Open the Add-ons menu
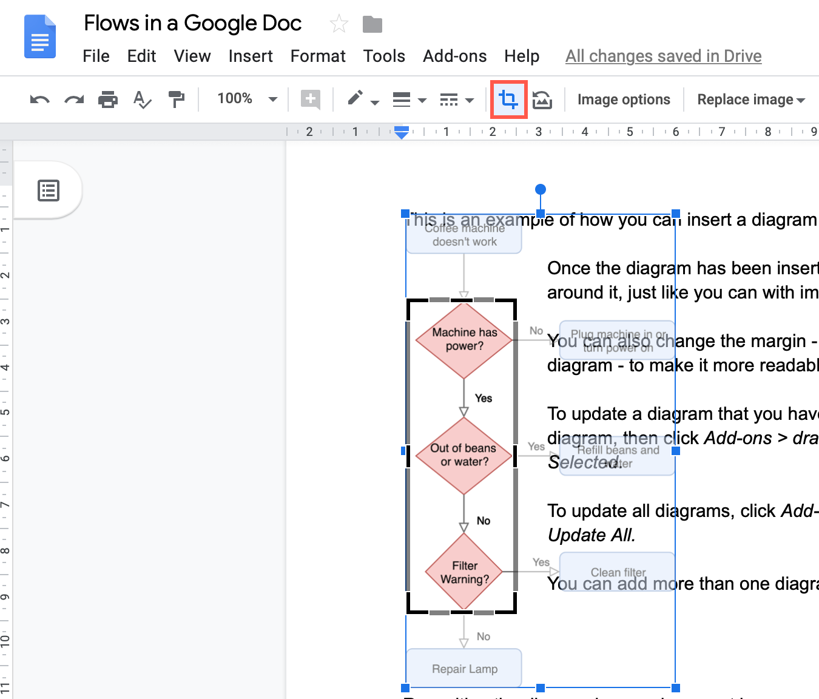 click(x=454, y=56)
